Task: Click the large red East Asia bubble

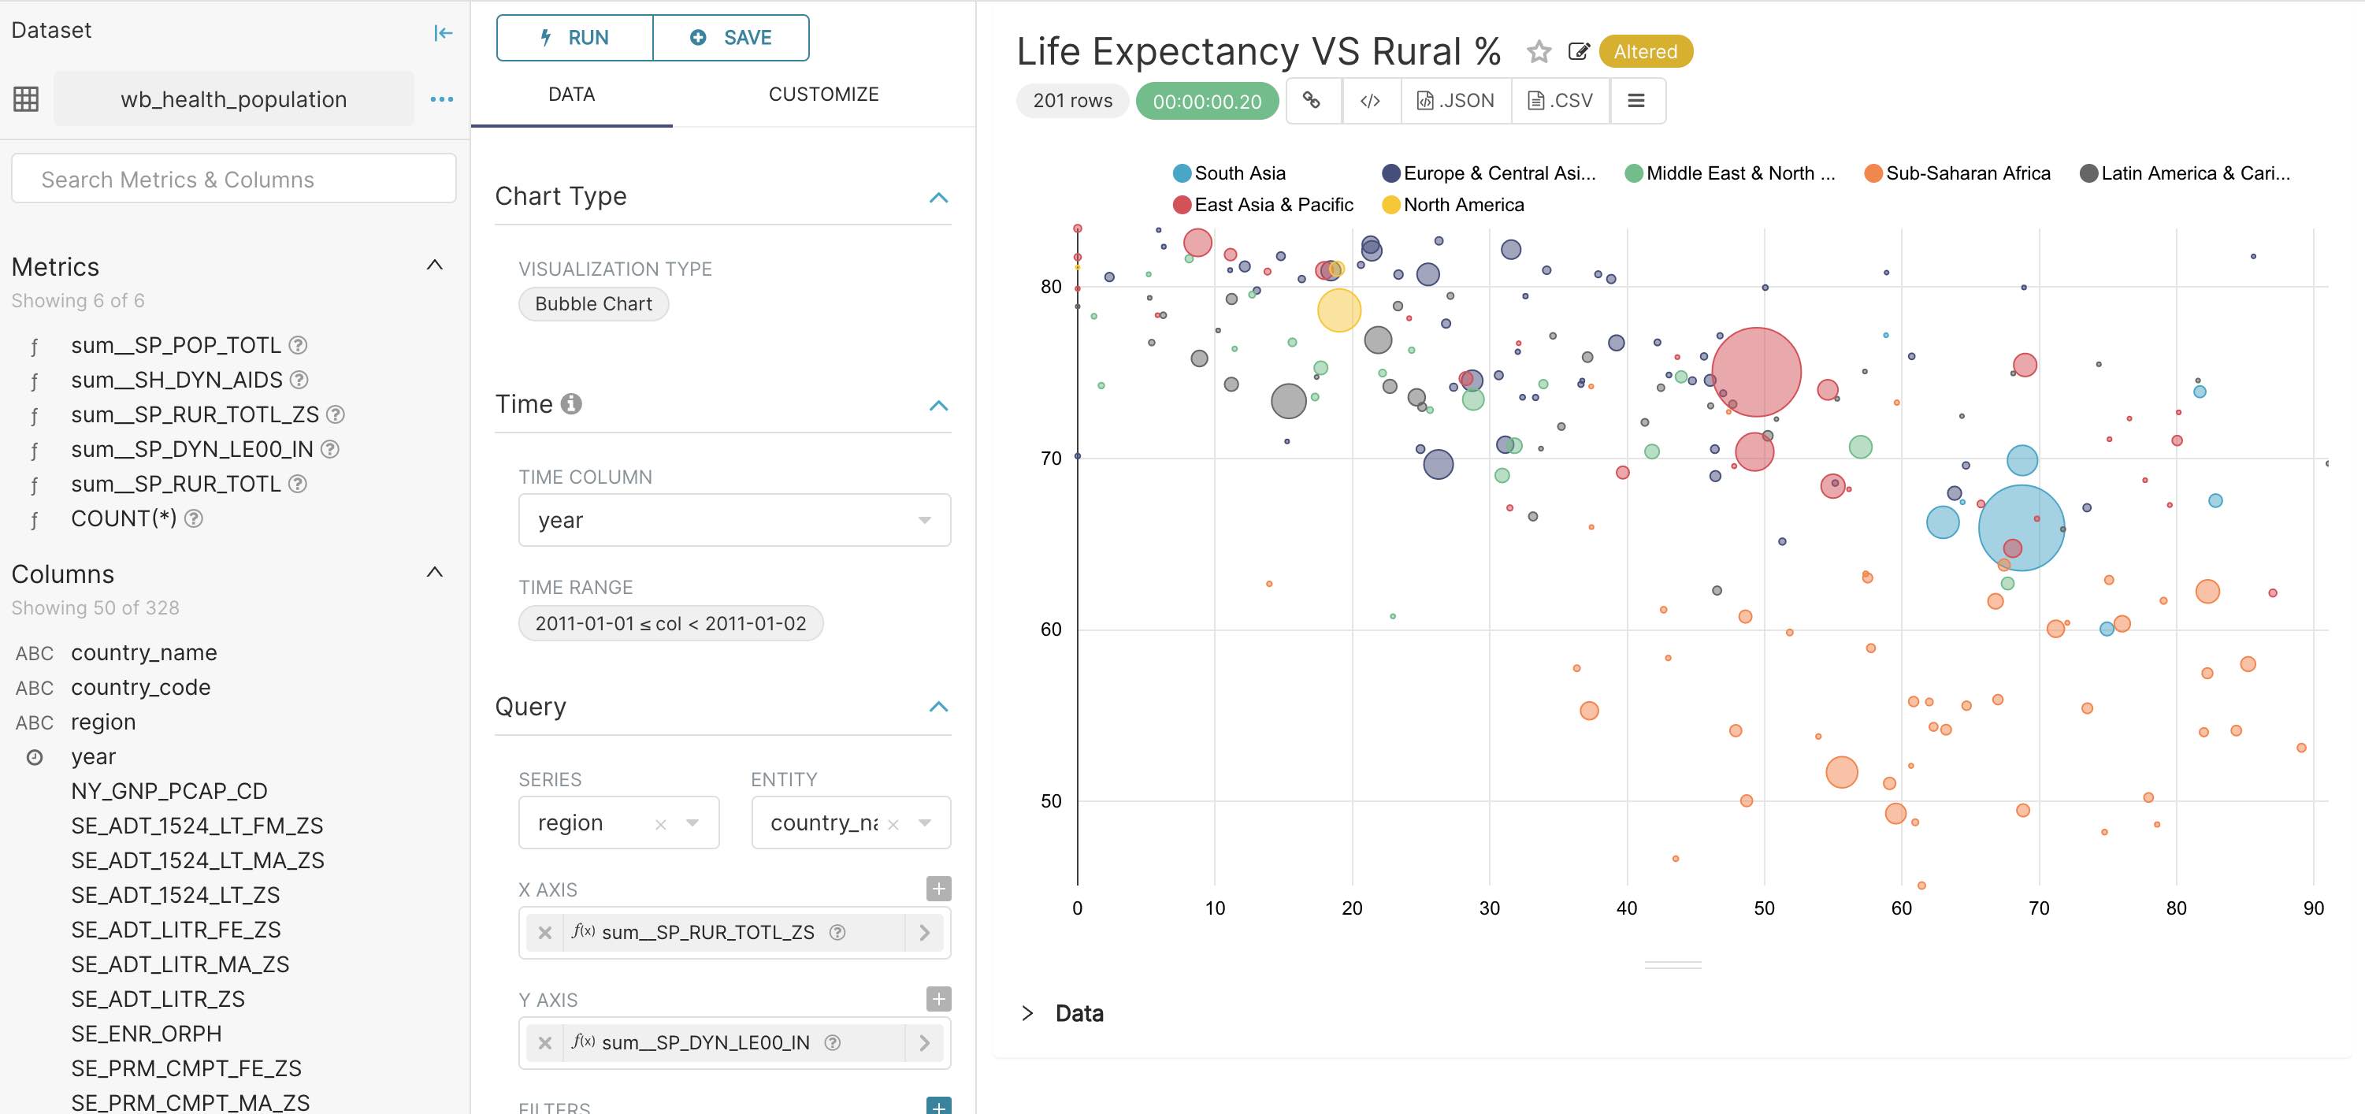Action: point(1755,372)
